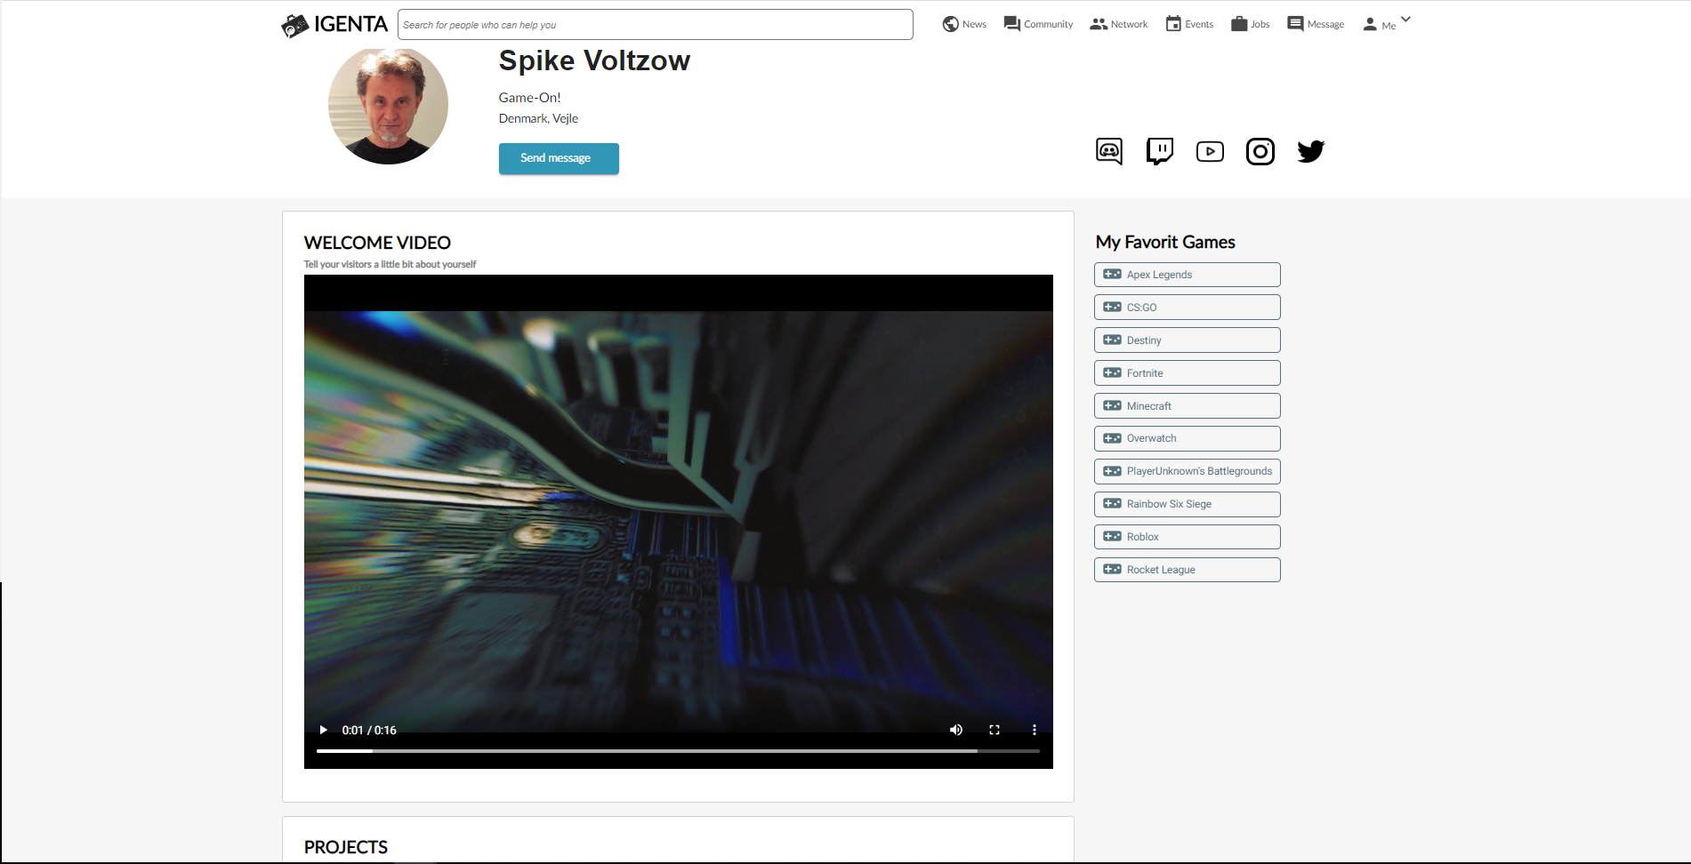Mute the welcome video sound

point(956,730)
